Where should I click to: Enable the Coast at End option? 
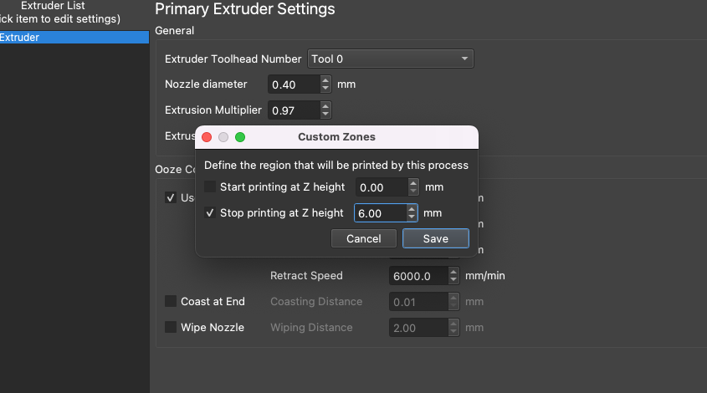171,301
